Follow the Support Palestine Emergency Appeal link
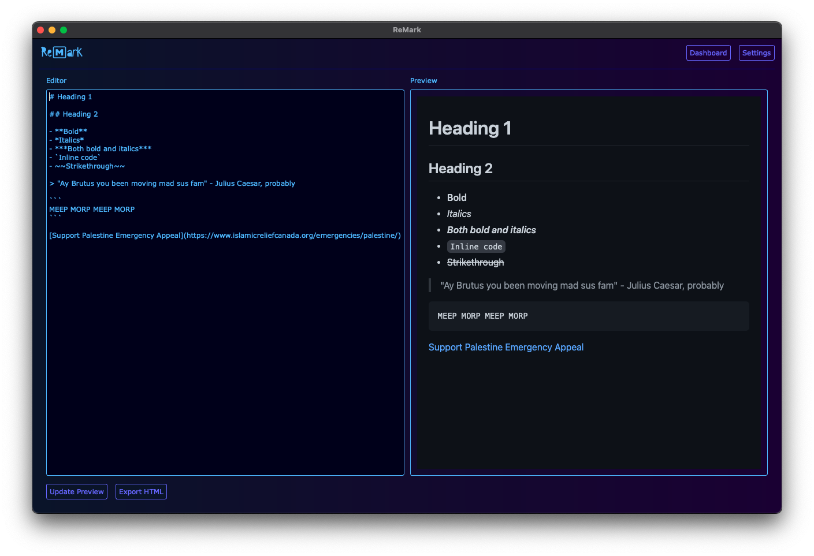The image size is (814, 556). click(x=506, y=347)
